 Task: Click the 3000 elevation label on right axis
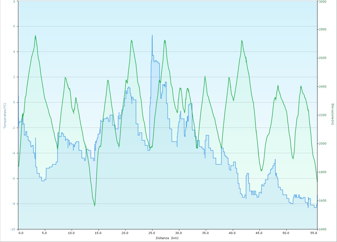point(323,1)
